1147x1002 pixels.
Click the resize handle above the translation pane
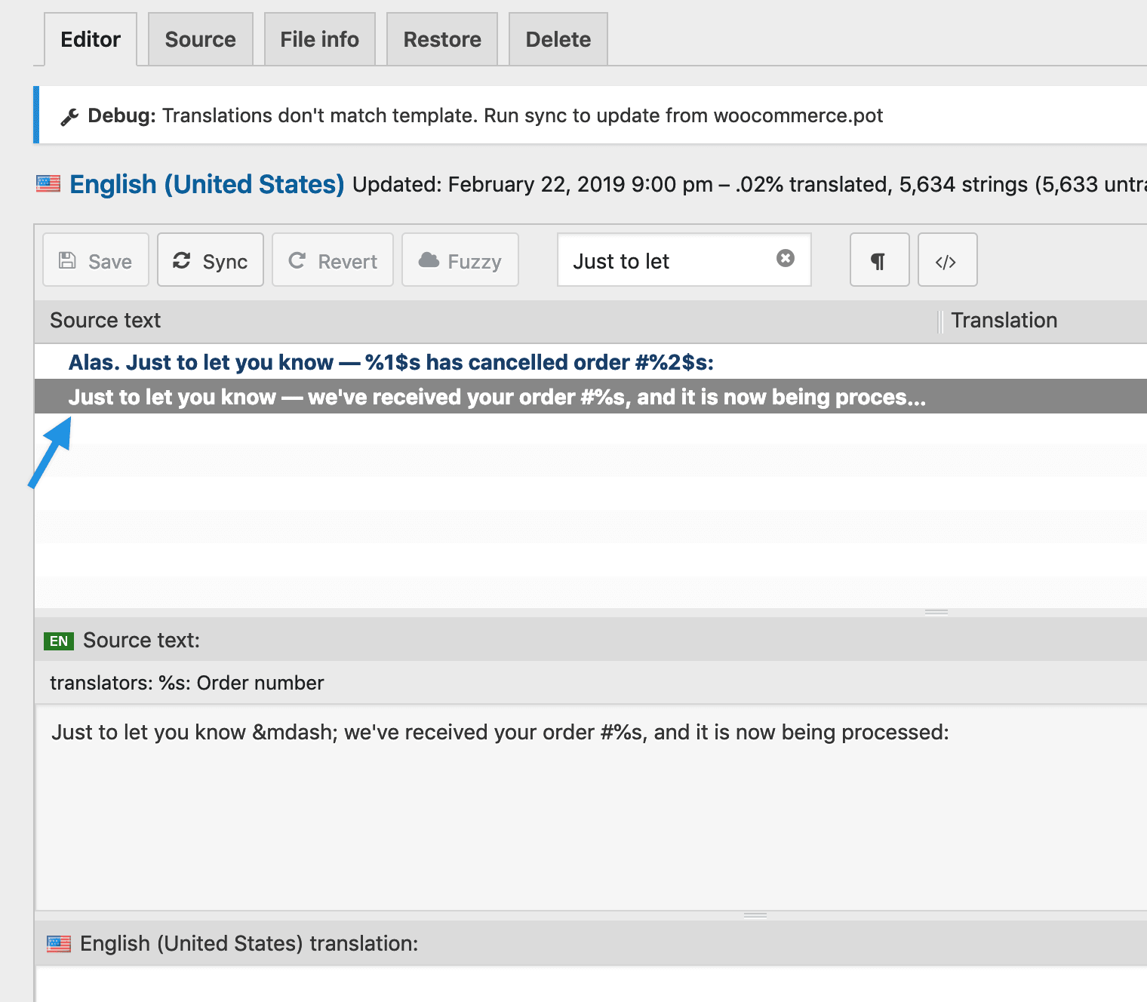pyautogui.click(x=755, y=915)
